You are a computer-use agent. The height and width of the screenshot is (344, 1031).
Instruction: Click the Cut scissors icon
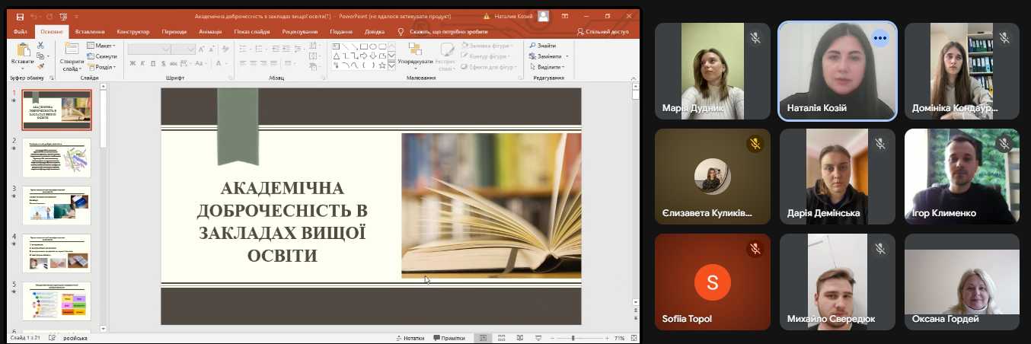point(41,46)
